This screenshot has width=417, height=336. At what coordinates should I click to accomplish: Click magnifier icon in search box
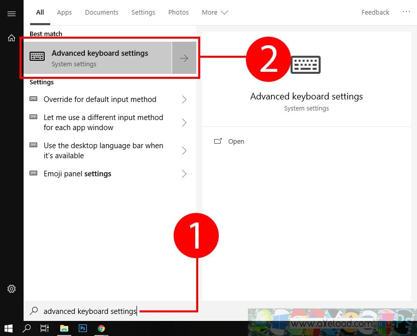[x=34, y=311]
